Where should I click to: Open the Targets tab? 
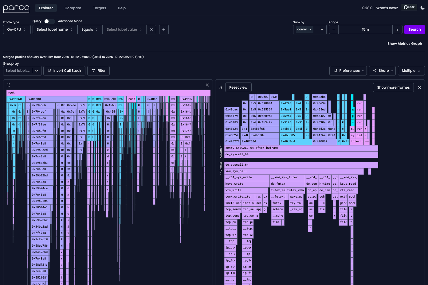(100, 8)
